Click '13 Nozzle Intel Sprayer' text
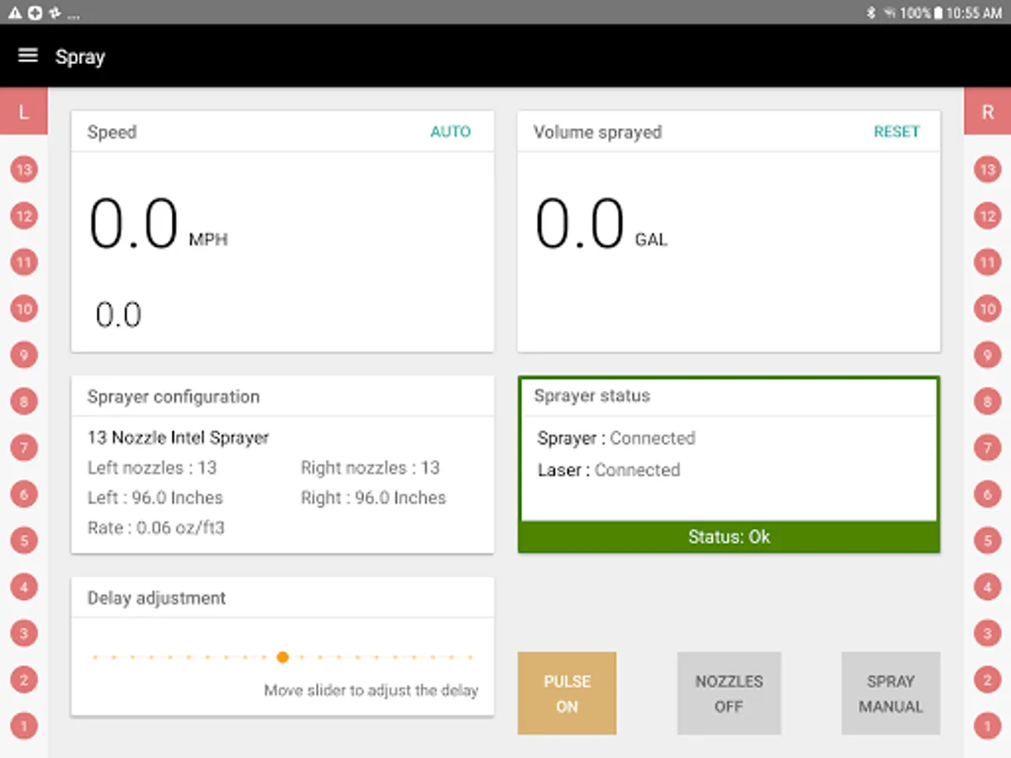Viewport: 1011px width, 758px height. 179,437
